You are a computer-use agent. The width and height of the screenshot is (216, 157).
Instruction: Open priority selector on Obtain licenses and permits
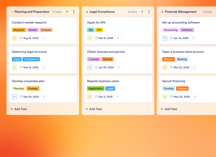coord(90,67)
